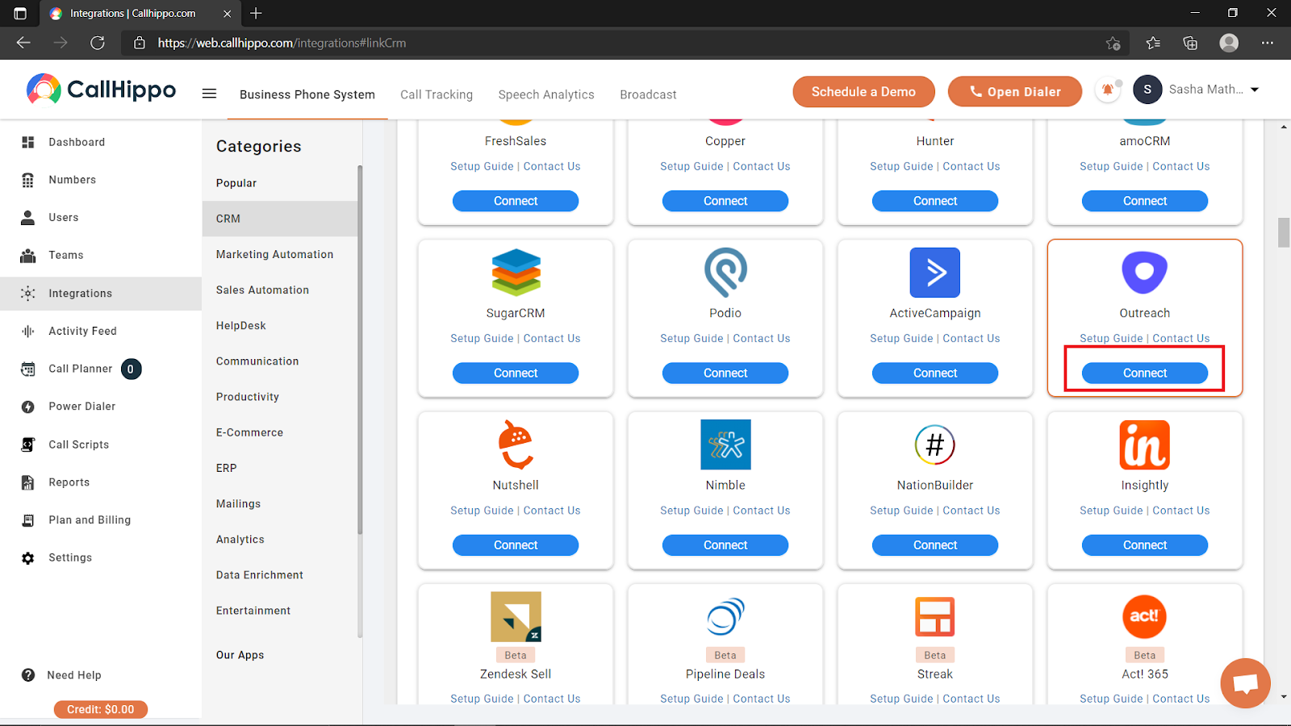Click the Need Help question icon
The height and width of the screenshot is (726, 1291).
[x=28, y=675]
